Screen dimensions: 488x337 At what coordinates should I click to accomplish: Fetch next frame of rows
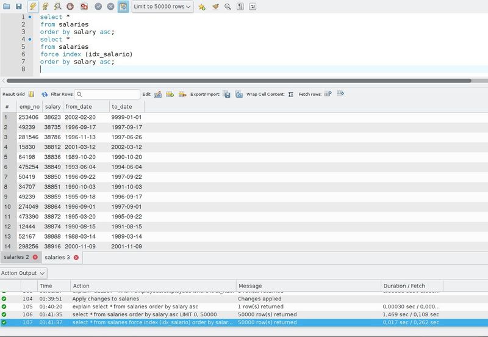[328, 93]
